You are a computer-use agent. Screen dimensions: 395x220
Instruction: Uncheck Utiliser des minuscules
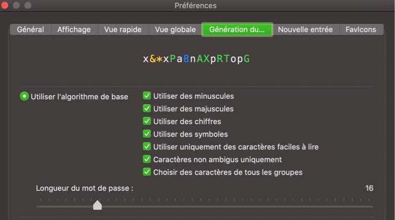click(147, 96)
